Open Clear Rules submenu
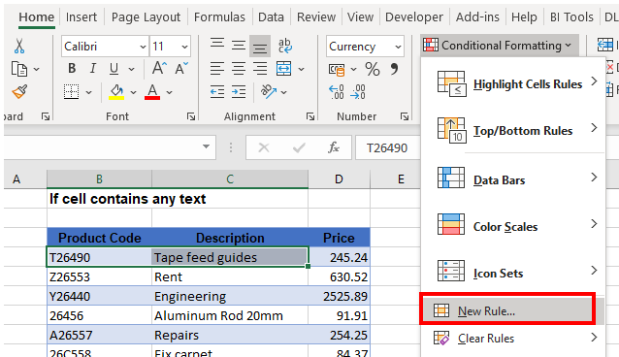The image size is (619, 357). [x=513, y=339]
